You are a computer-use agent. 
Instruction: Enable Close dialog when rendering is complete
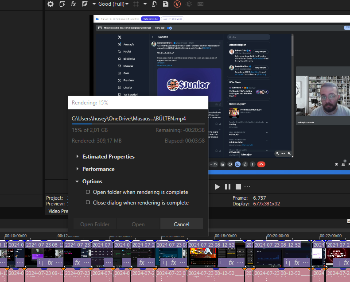pos(88,202)
